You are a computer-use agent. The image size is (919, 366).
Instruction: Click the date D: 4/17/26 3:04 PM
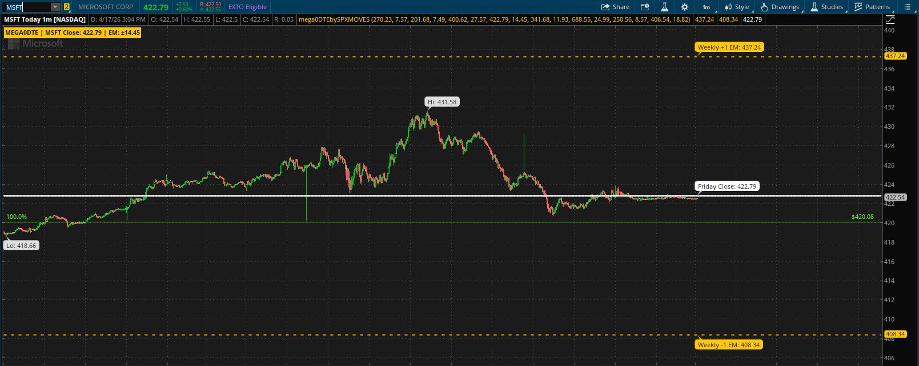tap(118, 19)
